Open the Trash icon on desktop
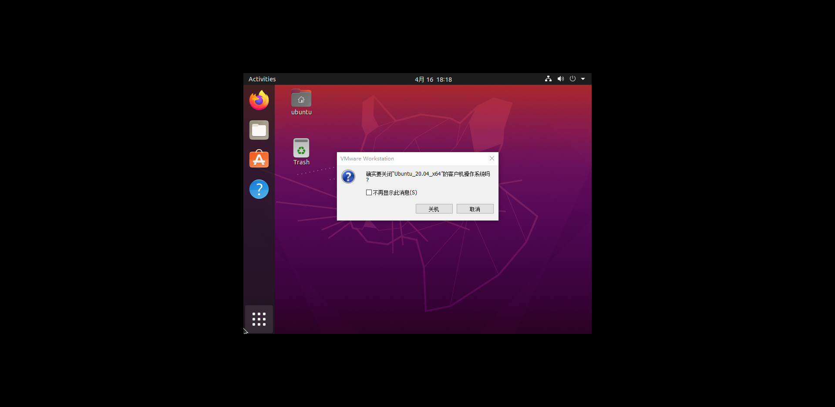Screen dimensions: 835x407 tap(301, 152)
